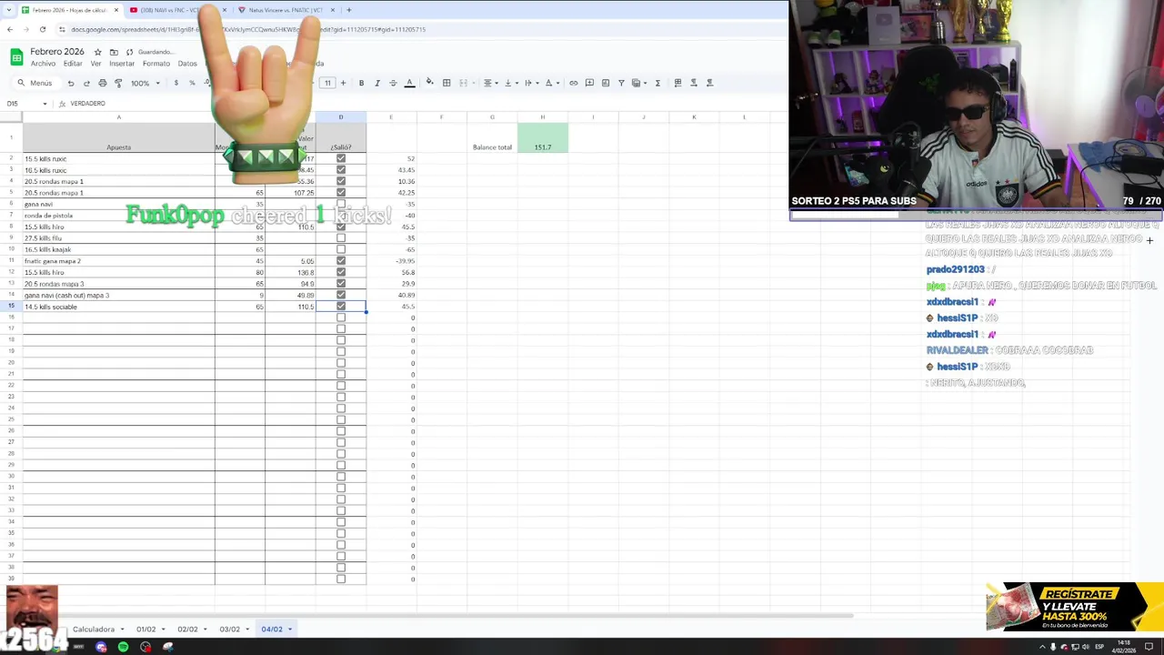Click the browser address bar URL
The width and height of the screenshot is (1164, 655).
pyautogui.click(x=248, y=29)
